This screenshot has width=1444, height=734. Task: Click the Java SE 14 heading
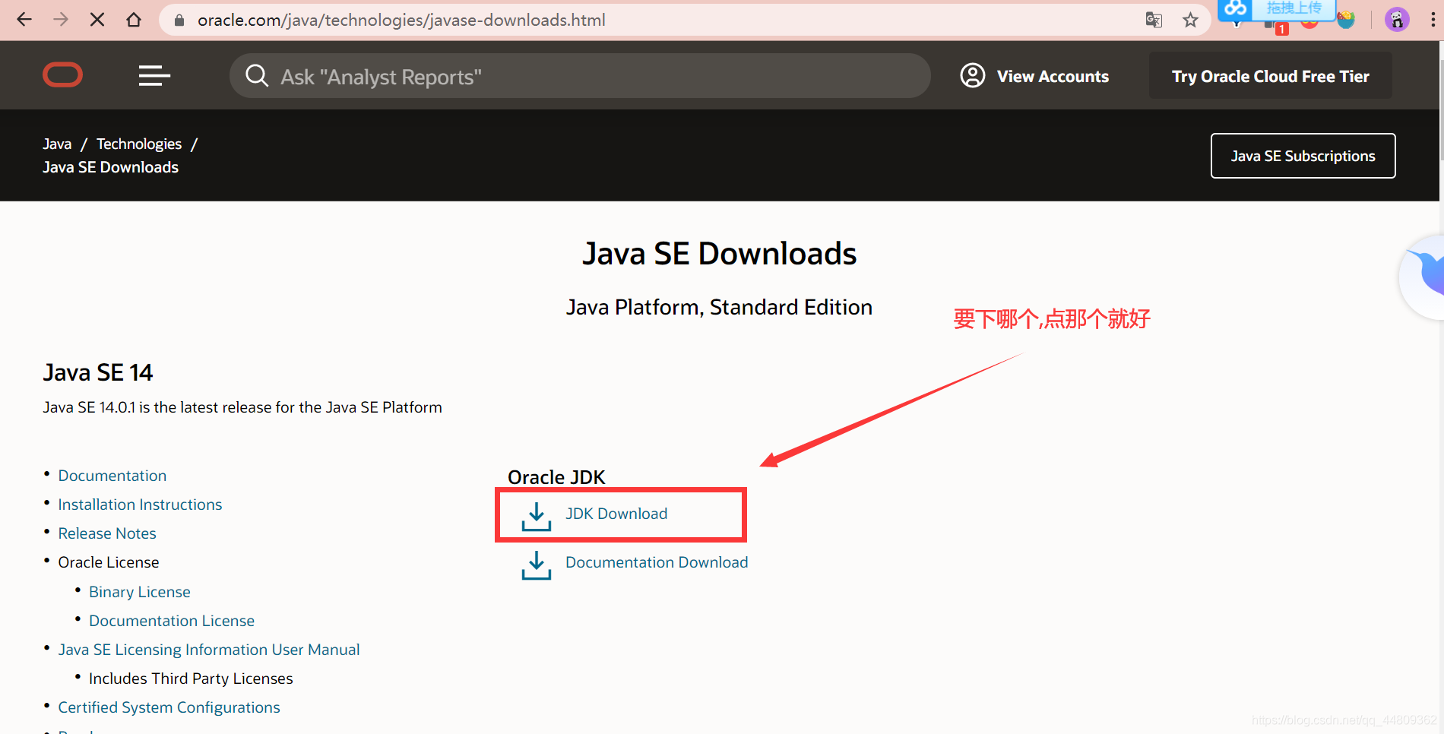98,372
